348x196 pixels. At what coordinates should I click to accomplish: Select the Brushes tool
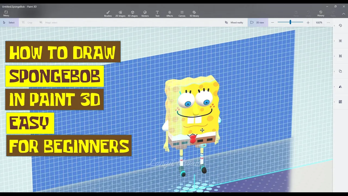coord(108,14)
